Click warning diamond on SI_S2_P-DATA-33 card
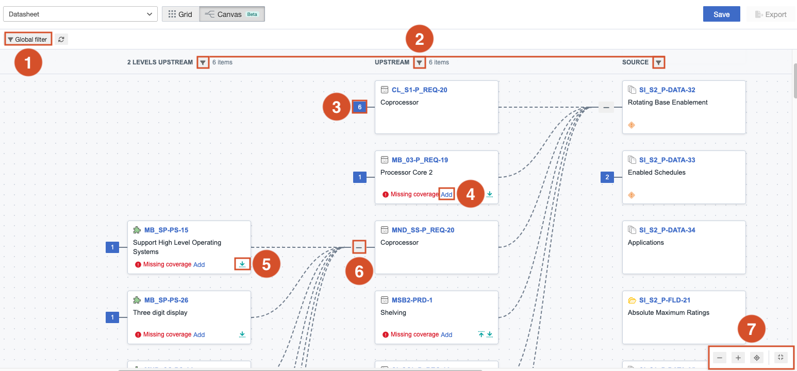This screenshot has width=797, height=371. 632,195
